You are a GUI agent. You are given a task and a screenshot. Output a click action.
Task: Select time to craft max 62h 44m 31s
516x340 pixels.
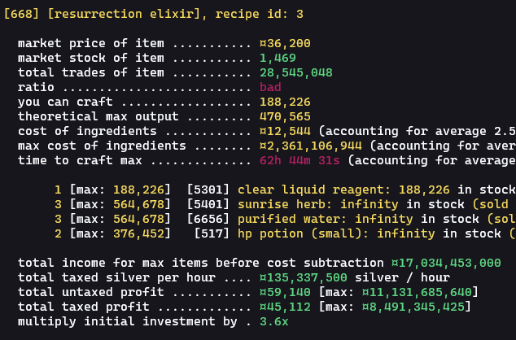click(x=300, y=160)
